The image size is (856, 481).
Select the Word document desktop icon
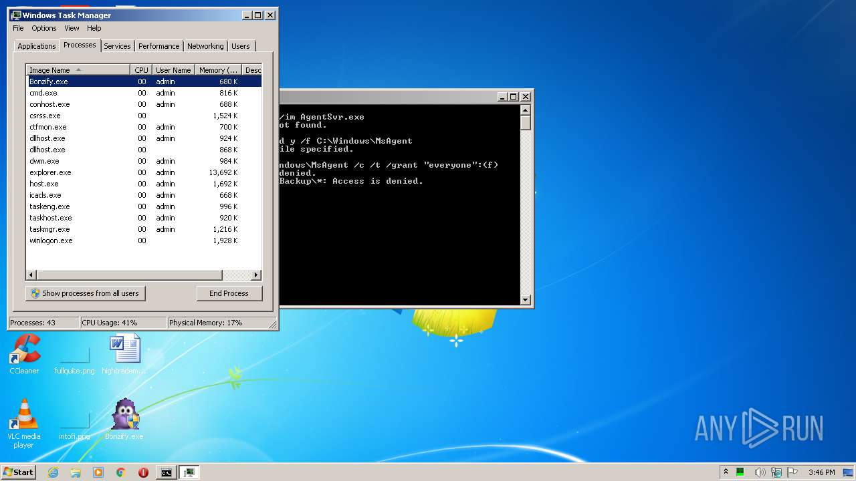coord(124,354)
